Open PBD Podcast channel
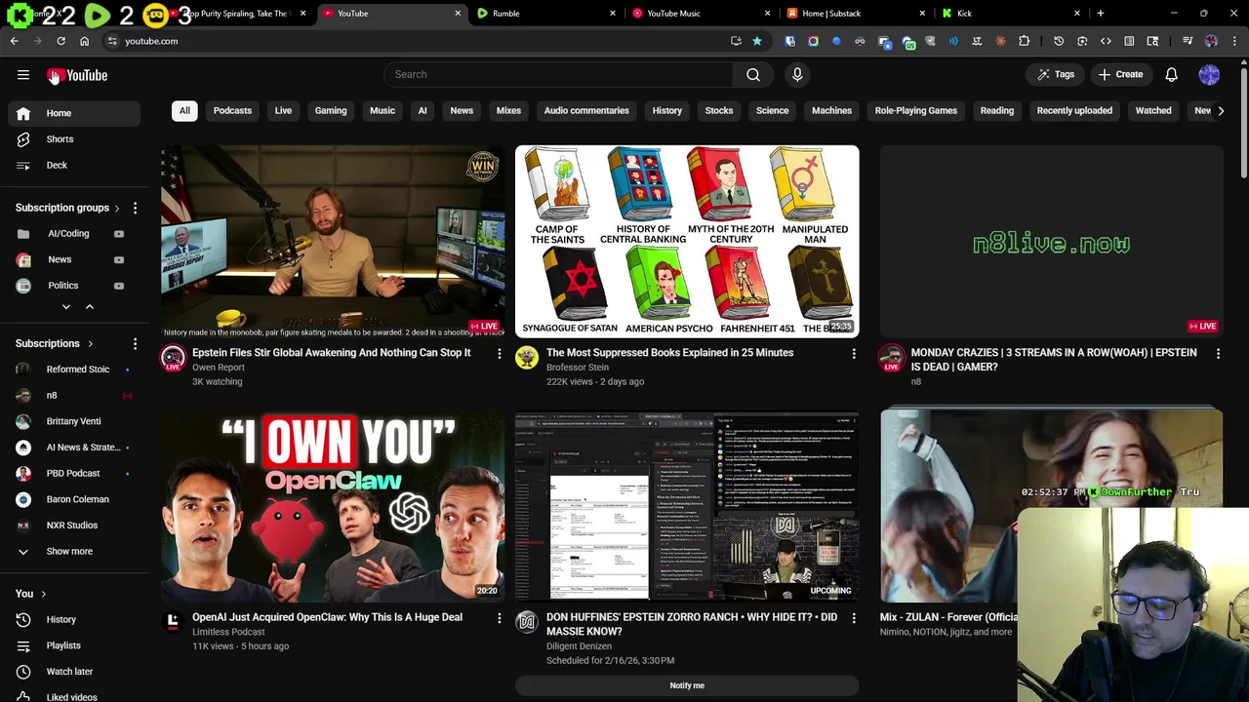The height and width of the screenshot is (702, 1249). coord(74,473)
